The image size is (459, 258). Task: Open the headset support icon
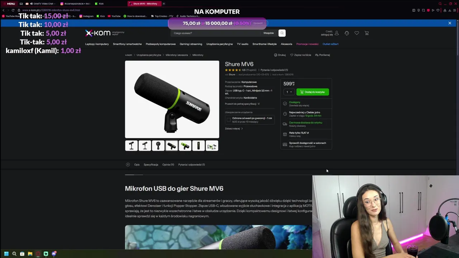click(347, 33)
